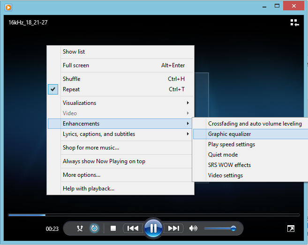Select Quiet mode enhancement
This screenshot has height=245, width=308.
[x=250, y=155]
